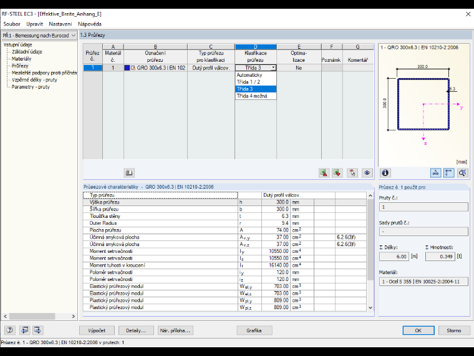Select Materiály in navigator tree

pyautogui.click(x=21, y=59)
